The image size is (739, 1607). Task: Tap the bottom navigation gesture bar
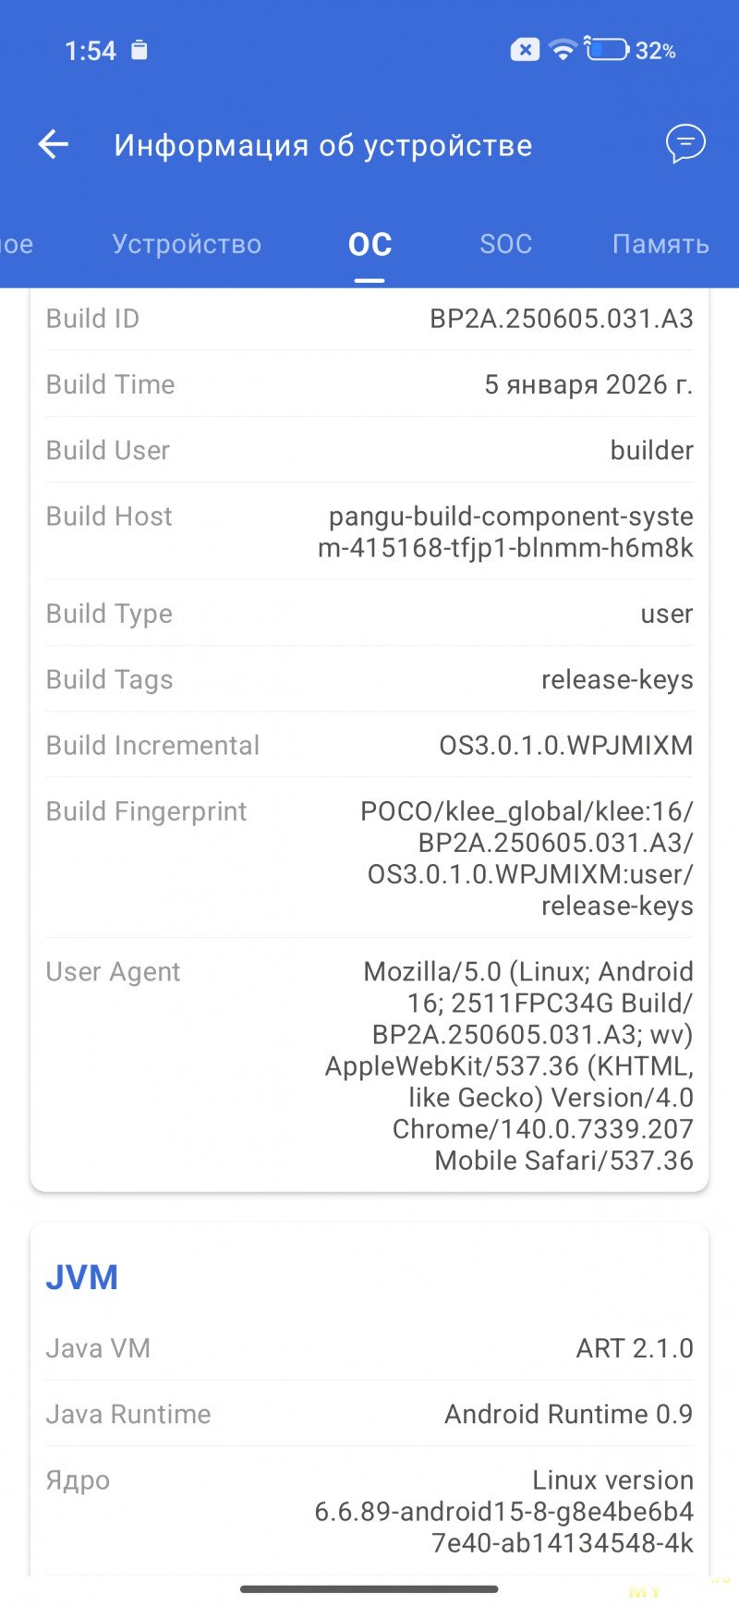(369, 1589)
